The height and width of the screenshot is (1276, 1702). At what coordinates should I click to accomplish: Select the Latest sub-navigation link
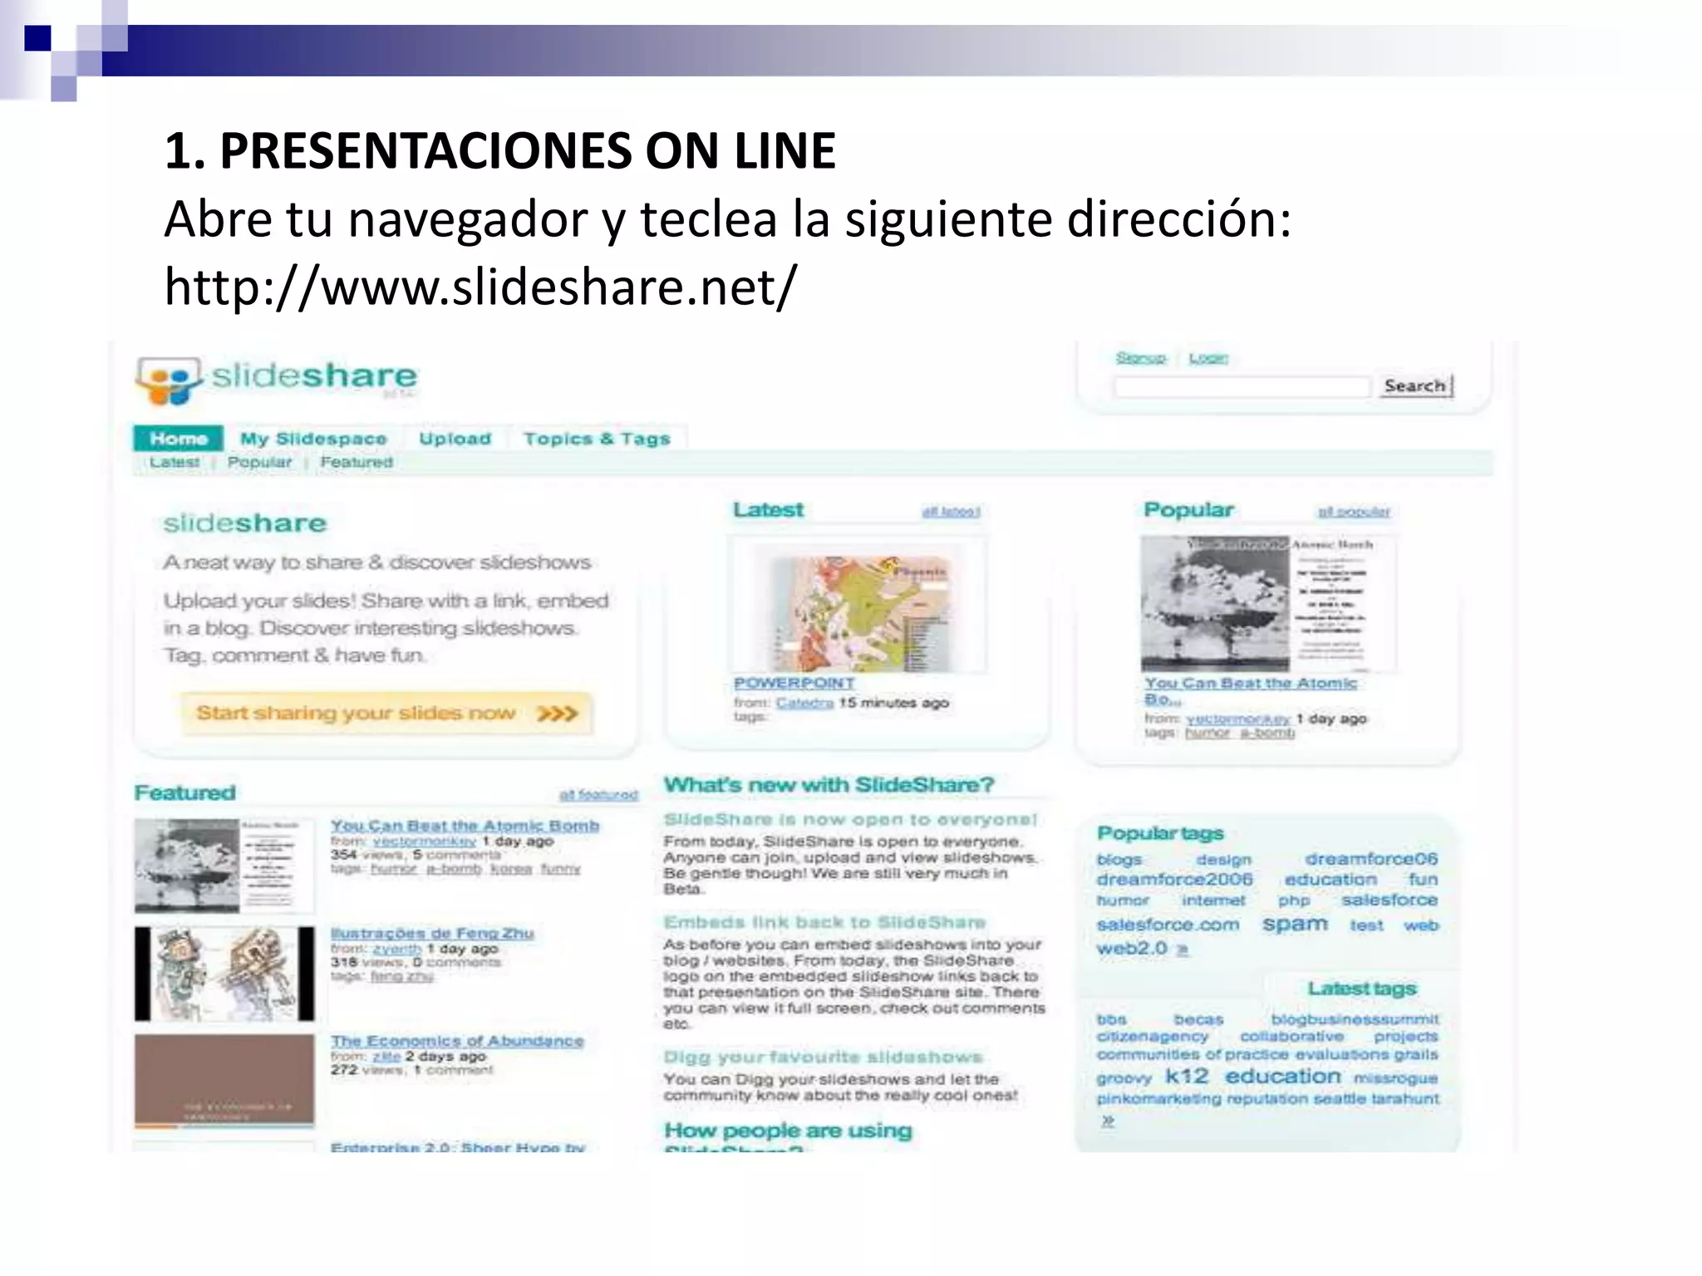[x=175, y=463]
